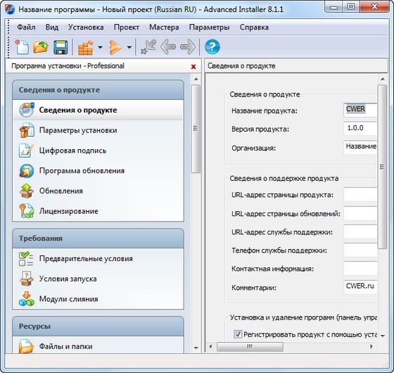Screen dimensions: 394x373
Task: Collapse the Ресурсы group header
Action: [x=98, y=327]
